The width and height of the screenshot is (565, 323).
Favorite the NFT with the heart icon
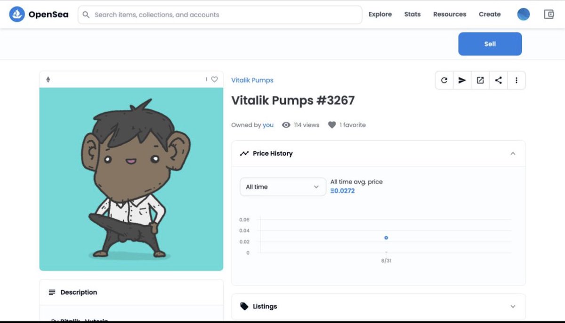[x=214, y=79]
